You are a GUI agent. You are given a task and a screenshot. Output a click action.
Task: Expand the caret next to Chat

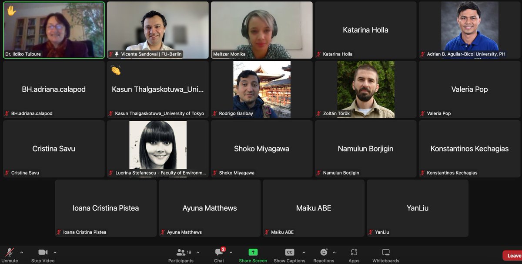[x=231, y=252]
